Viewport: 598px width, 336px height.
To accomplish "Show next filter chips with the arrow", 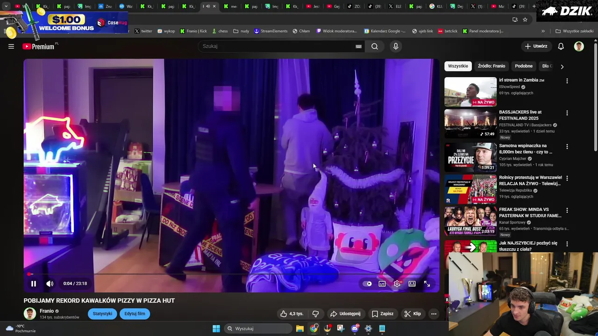I will click(562, 66).
